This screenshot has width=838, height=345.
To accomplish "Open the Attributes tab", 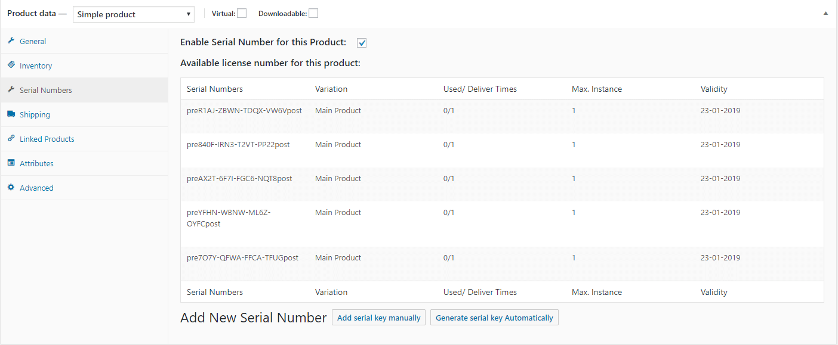I will [x=84, y=163].
